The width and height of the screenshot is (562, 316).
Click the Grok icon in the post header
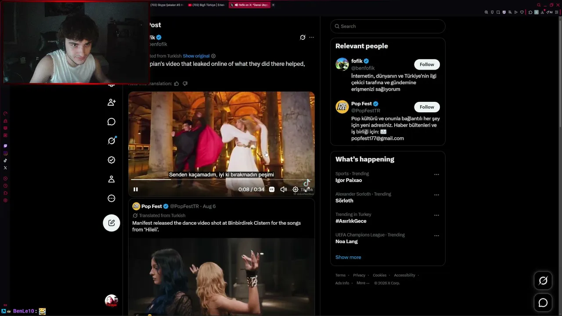(x=303, y=37)
